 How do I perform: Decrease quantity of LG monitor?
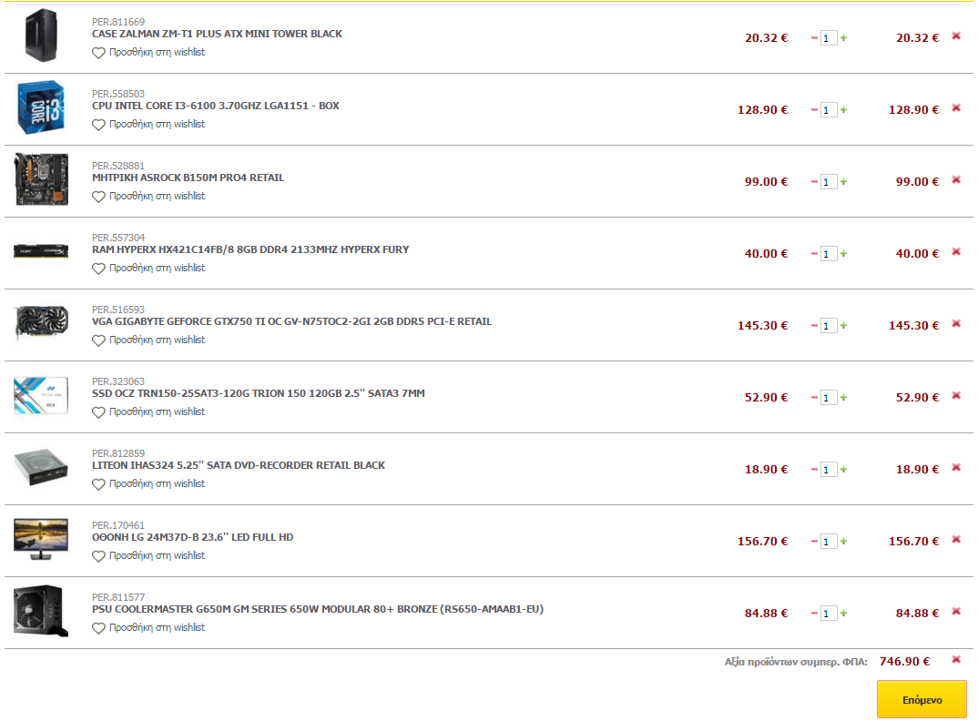point(814,542)
